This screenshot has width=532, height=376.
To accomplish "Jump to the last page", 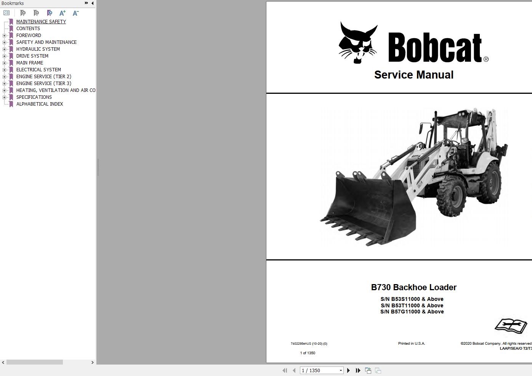I will [x=358, y=370].
